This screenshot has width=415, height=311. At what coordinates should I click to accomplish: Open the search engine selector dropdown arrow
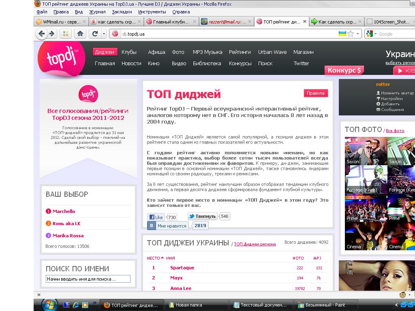(x=375, y=34)
